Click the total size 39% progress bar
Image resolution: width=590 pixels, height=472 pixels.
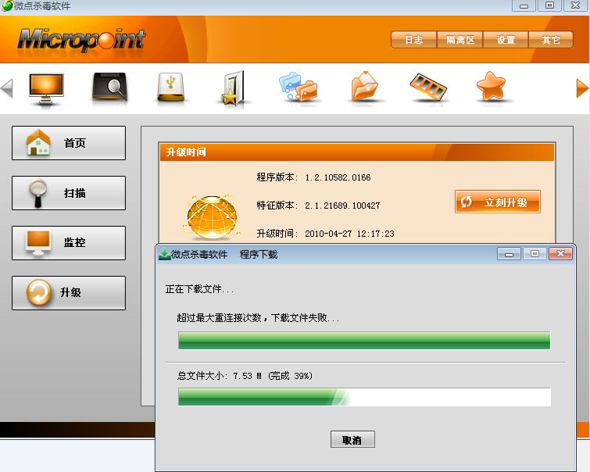pos(364,397)
